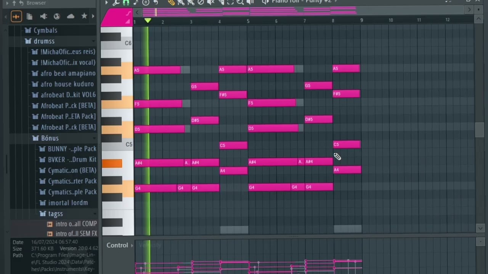Collapse the drumss folder arrow
The image size is (488, 274).
[x=93, y=41]
